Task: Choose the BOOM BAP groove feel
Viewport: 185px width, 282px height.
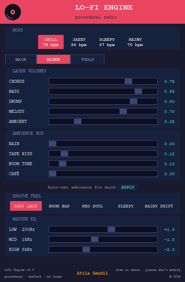Action: (59, 206)
